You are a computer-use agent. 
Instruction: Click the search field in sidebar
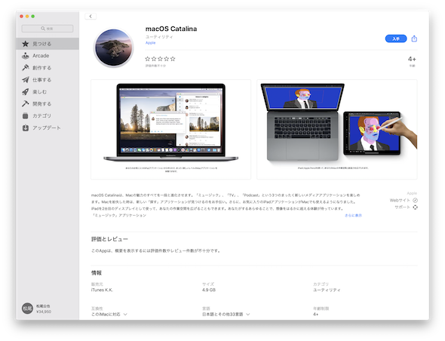[x=48, y=29]
